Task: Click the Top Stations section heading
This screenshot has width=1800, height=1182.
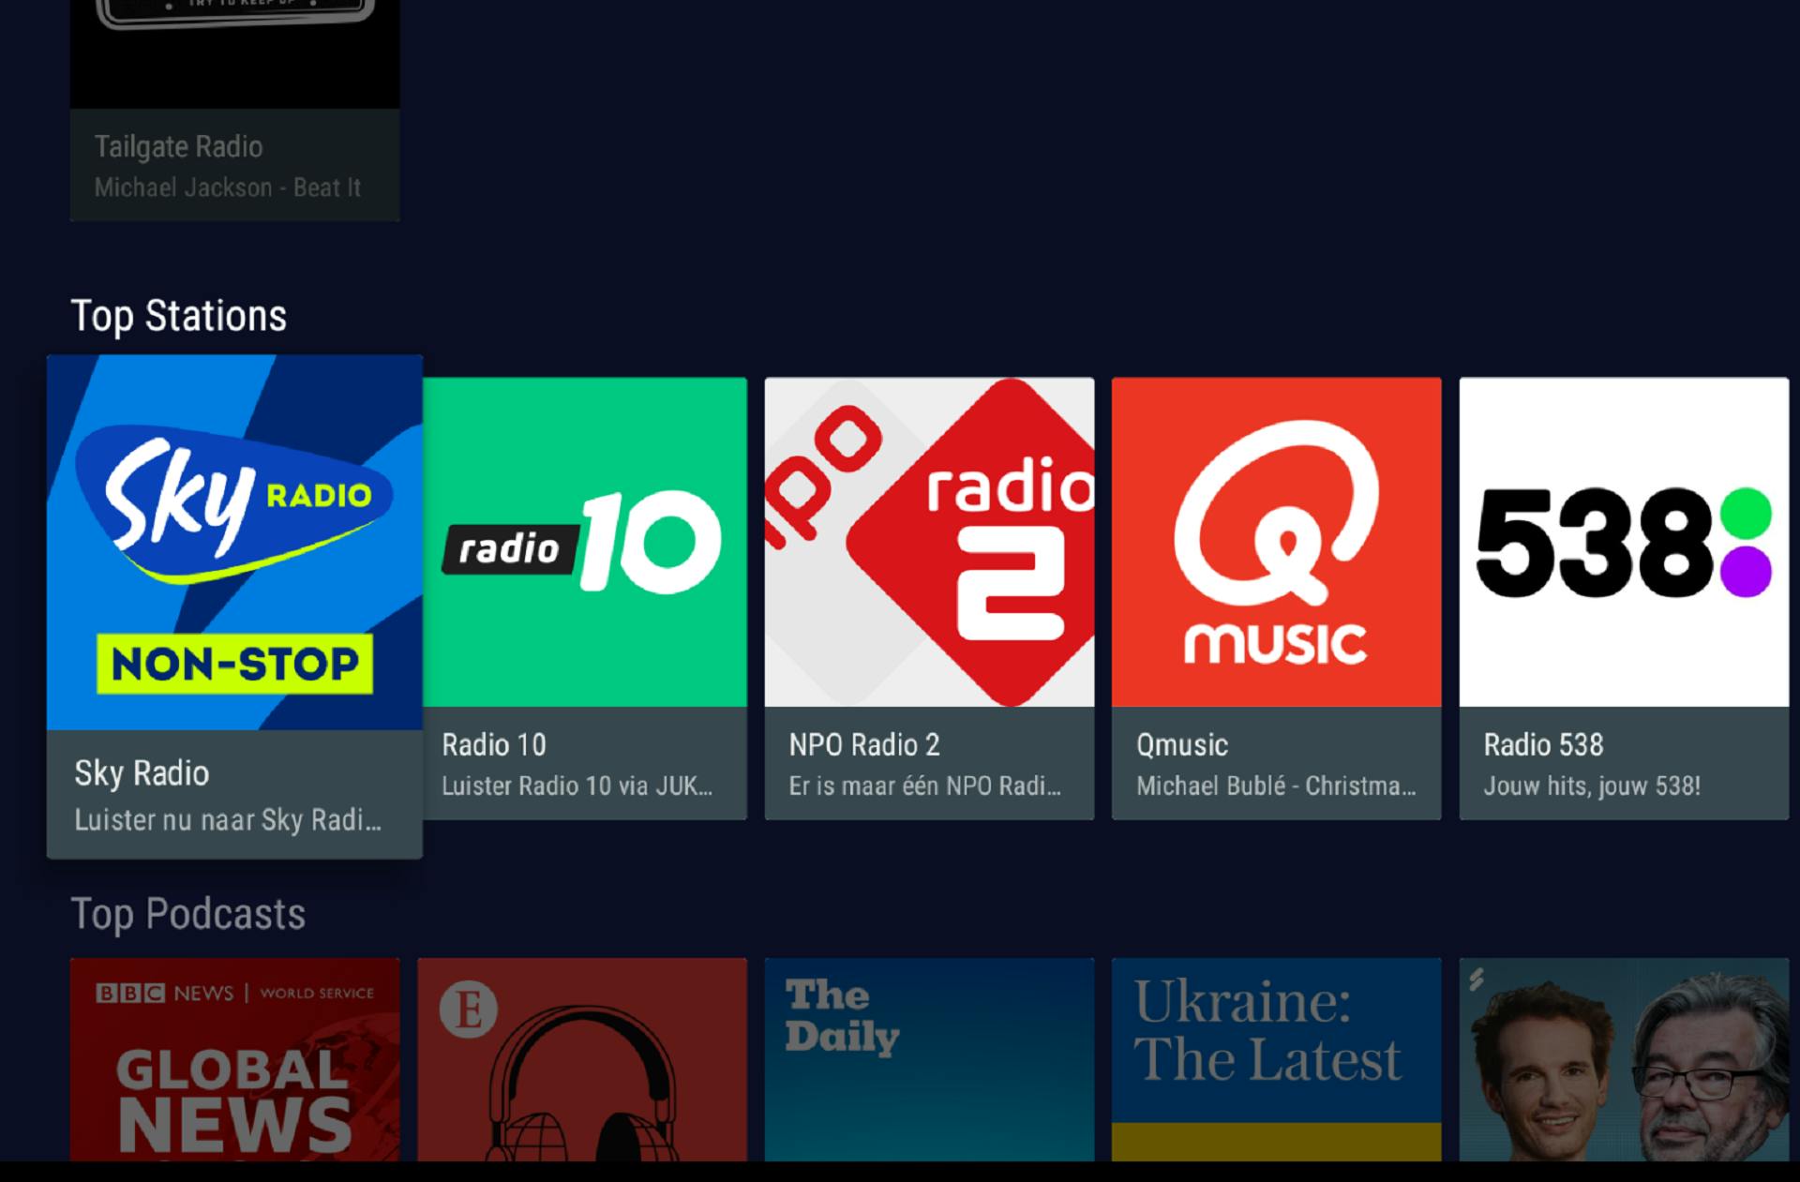Action: pos(178,316)
